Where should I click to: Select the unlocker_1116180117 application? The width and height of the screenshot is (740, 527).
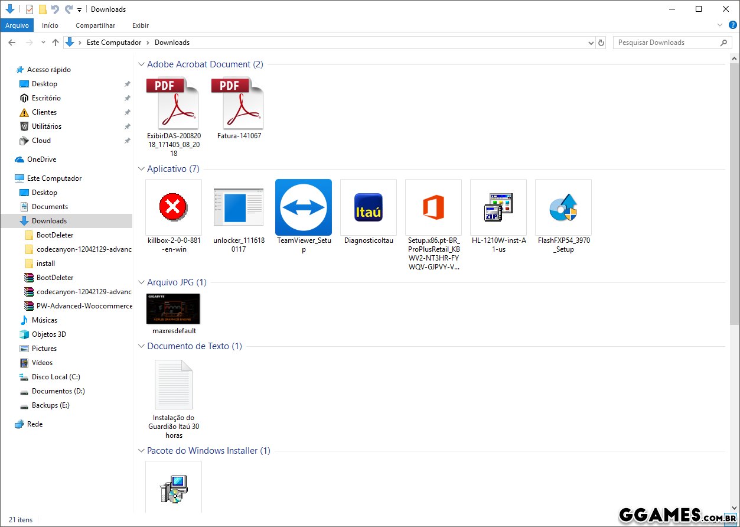pos(238,208)
